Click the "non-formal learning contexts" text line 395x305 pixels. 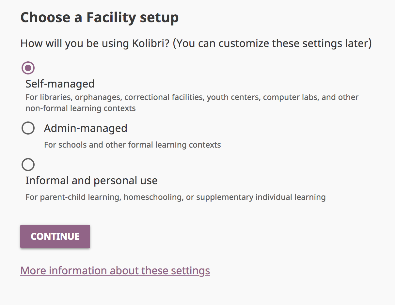point(80,108)
